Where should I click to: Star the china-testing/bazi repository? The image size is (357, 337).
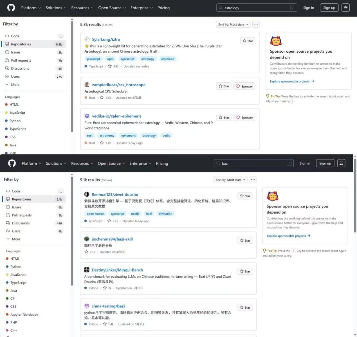(x=245, y=307)
